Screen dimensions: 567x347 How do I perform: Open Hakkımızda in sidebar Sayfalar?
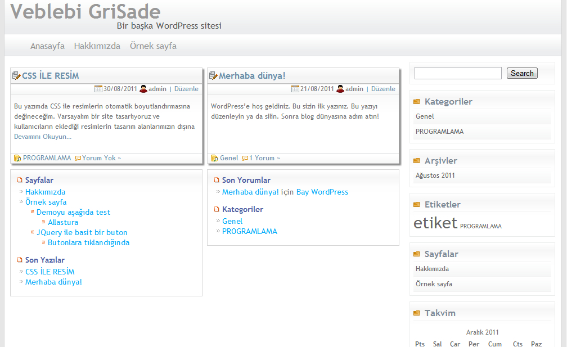point(432,269)
